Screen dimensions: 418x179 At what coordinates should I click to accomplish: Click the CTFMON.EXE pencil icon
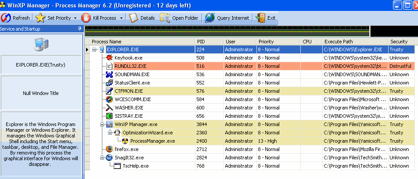tap(109, 91)
